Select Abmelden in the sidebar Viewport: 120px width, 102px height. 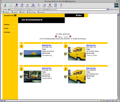click(7, 32)
